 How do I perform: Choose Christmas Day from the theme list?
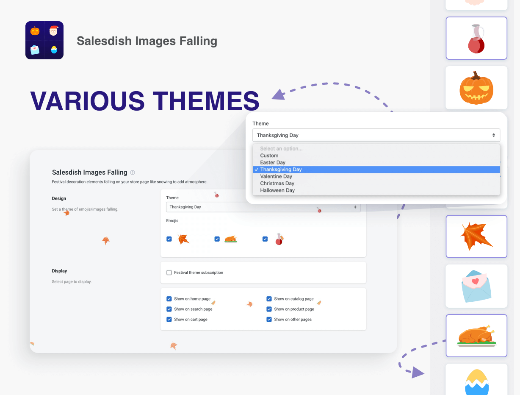click(x=376, y=184)
